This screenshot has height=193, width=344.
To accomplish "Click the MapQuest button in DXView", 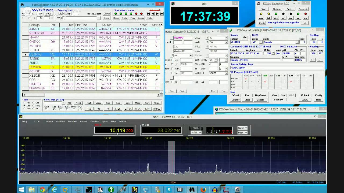I will pyautogui.click(x=260, y=95).
